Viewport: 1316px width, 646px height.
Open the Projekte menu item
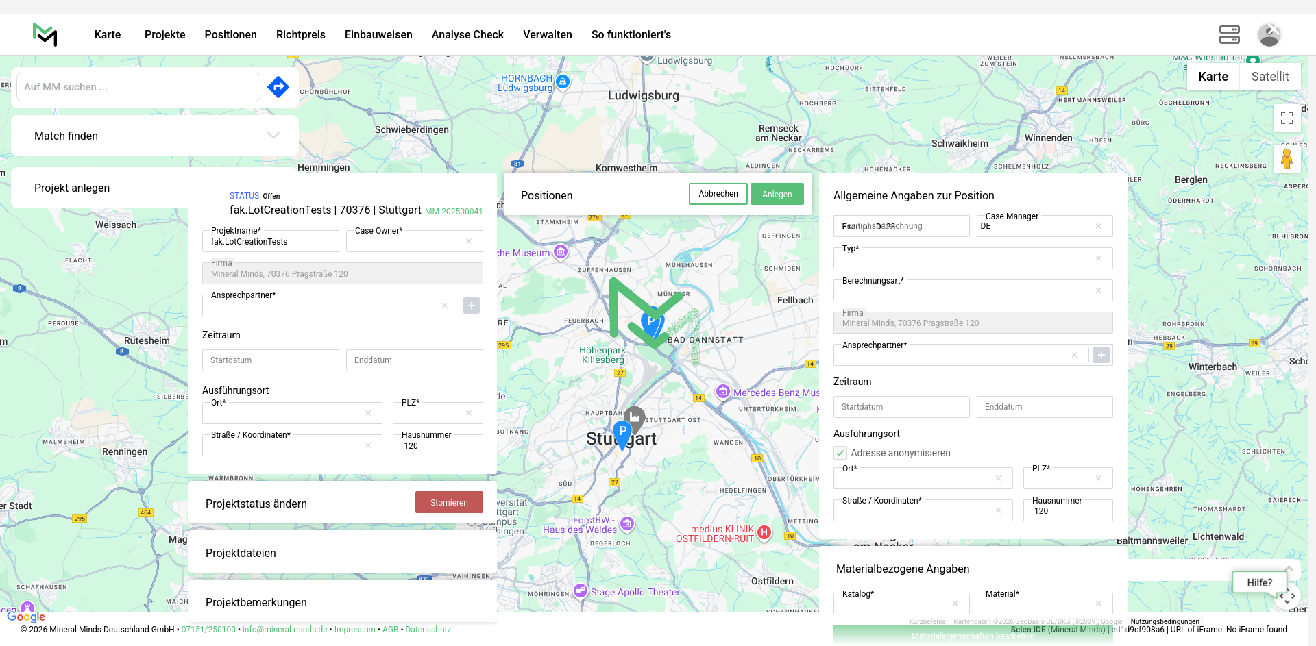164,34
